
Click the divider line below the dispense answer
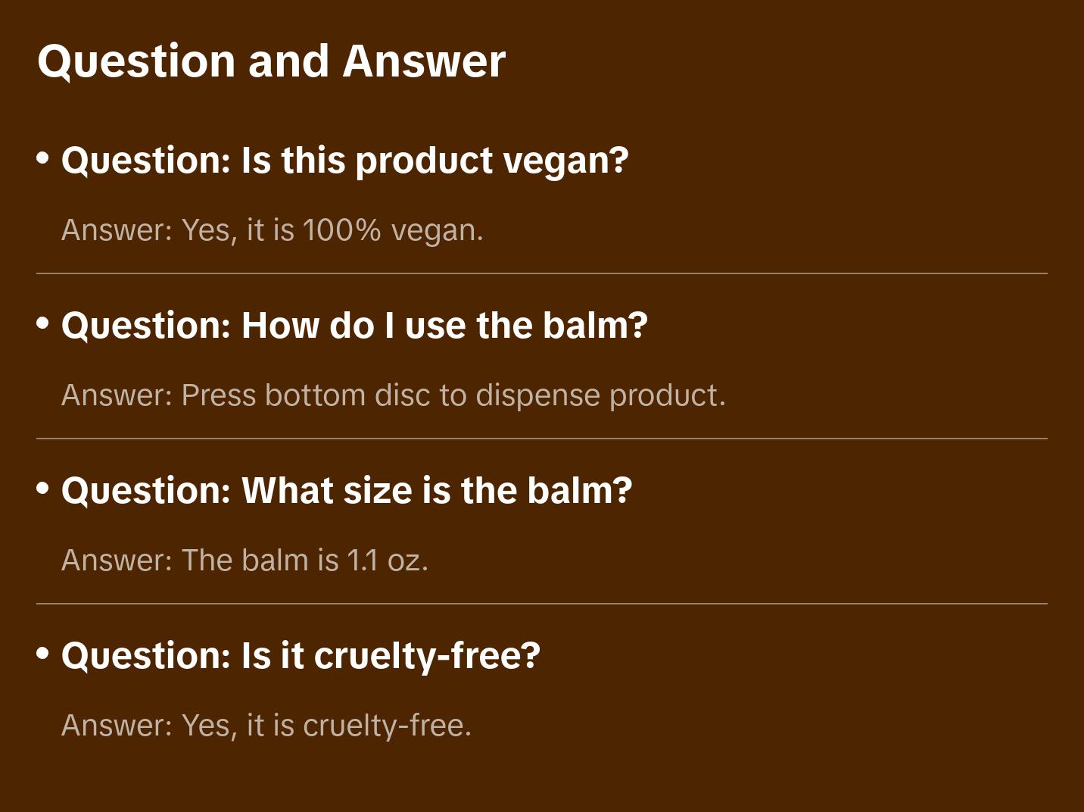coord(542,439)
